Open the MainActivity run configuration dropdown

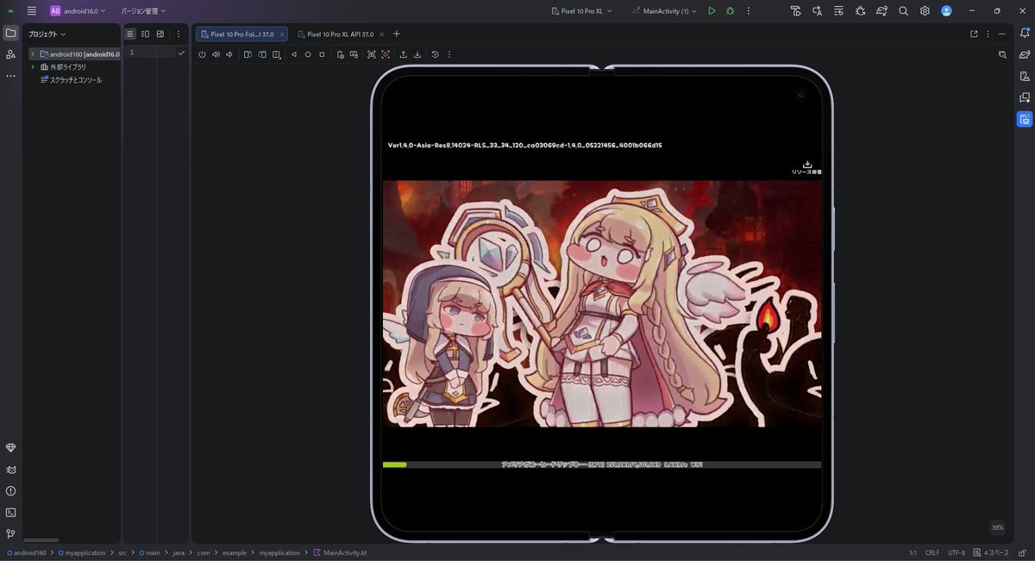[664, 11]
